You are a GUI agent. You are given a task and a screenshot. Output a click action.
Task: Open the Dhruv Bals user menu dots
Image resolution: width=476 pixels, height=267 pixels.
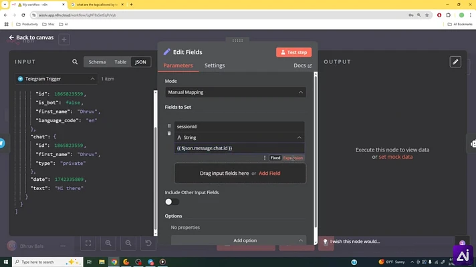point(63,246)
